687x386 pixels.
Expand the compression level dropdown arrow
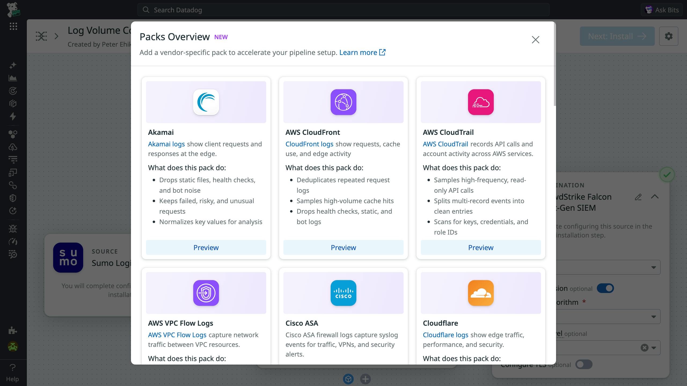pos(654,348)
